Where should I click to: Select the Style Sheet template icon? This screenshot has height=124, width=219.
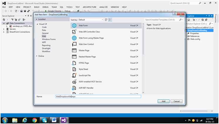click(74, 69)
